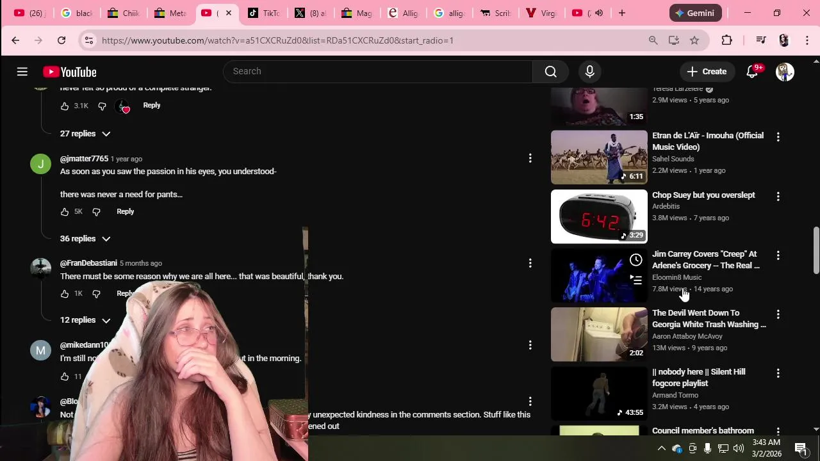820x461 pixels.
Task: Expand the 36 replies thread
Action: pyautogui.click(x=85, y=239)
